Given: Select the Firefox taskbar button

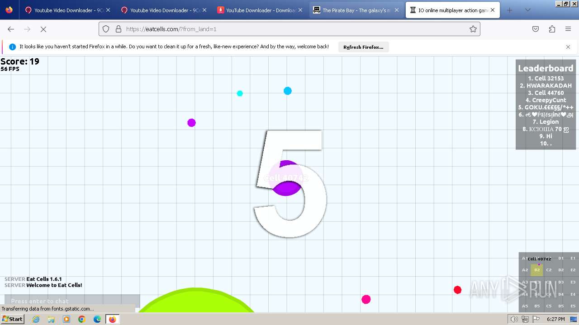Looking at the screenshot, I should (x=113, y=319).
